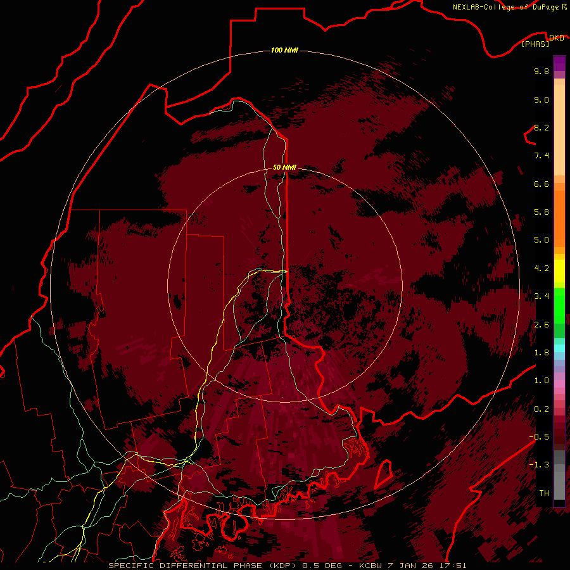570x570 pixels.
Task: Click the -0.5 legend value
Action: tap(539, 437)
